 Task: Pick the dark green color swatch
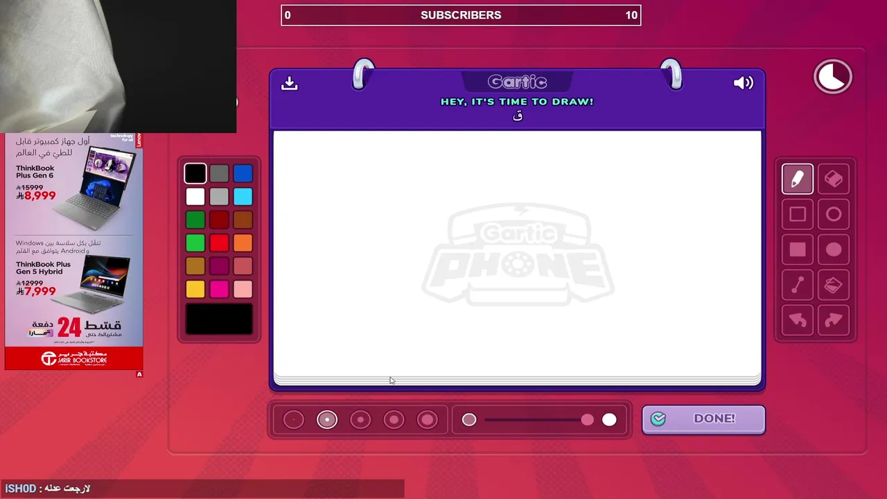[195, 220]
